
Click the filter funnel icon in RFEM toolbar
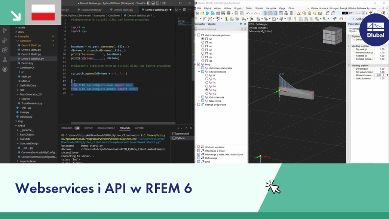334,19
